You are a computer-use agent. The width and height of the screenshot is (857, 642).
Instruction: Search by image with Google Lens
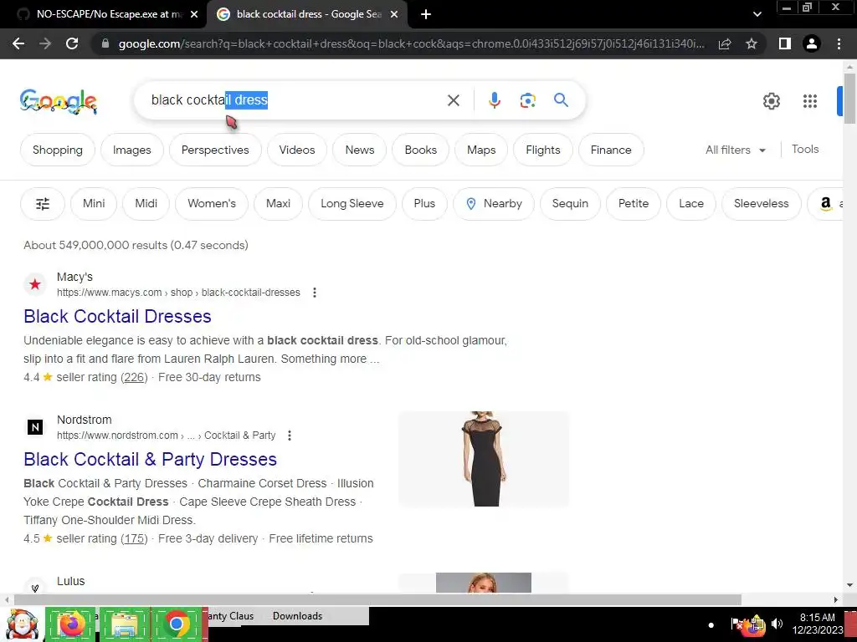527,100
